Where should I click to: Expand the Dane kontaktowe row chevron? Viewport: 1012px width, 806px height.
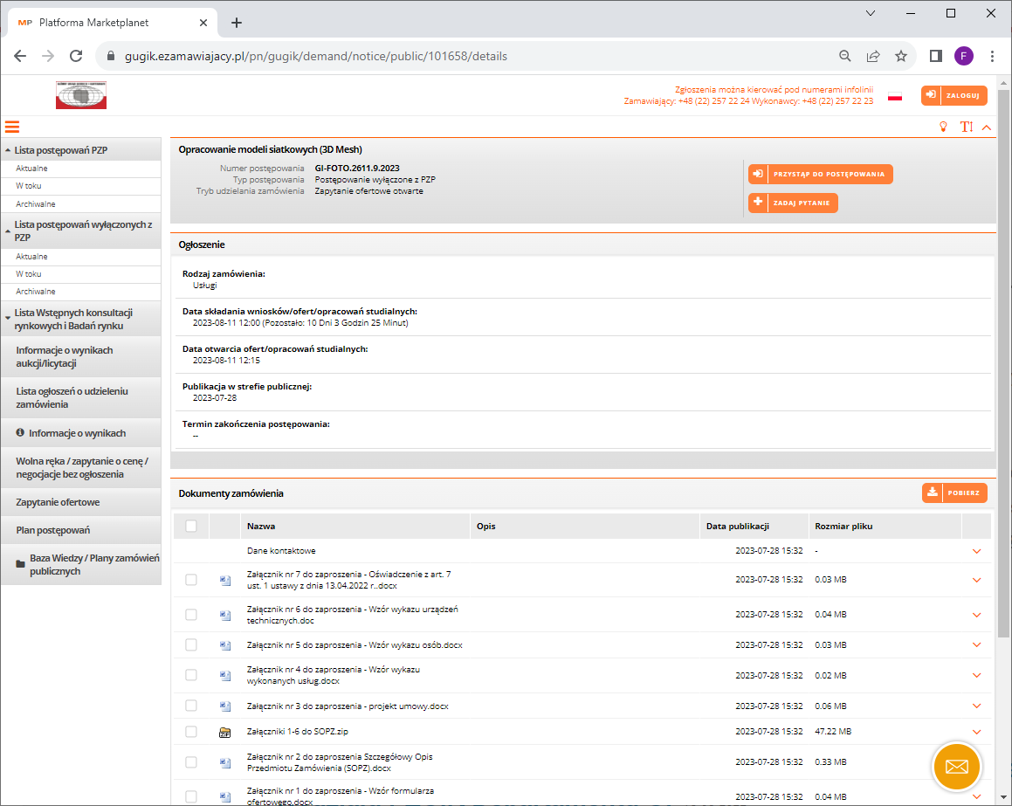[x=976, y=551]
